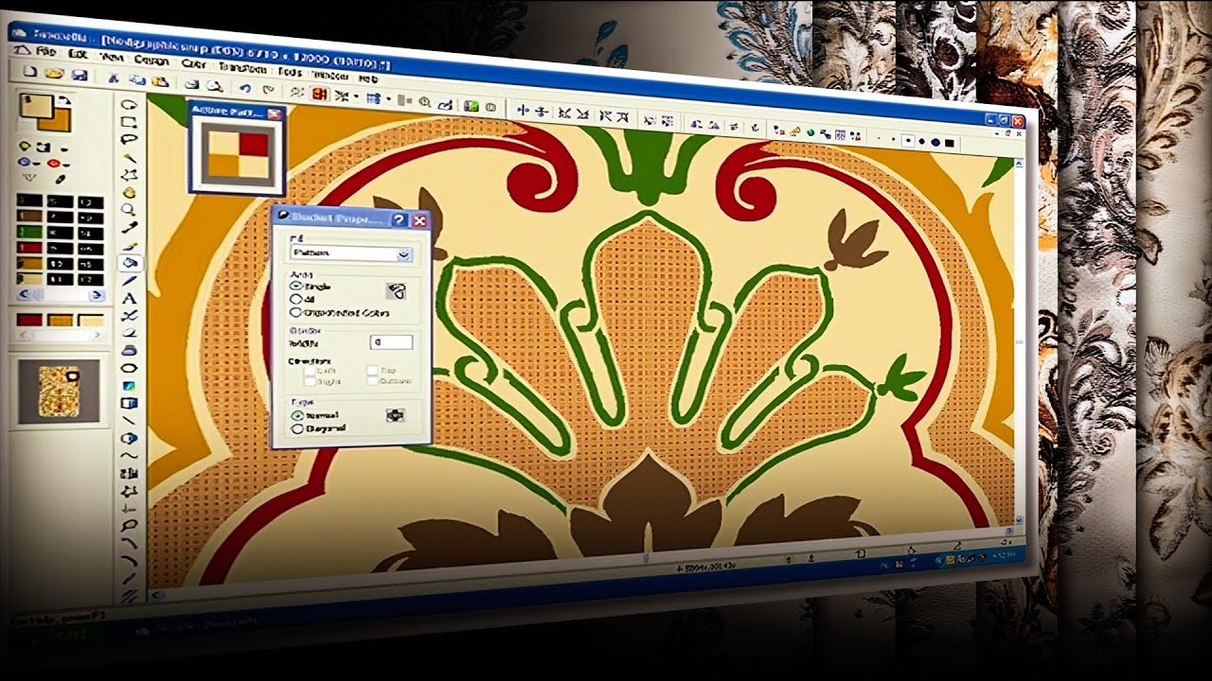This screenshot has height=681, width=1212.
Task: Tick the Top constraint checkbox
Action: click(x=373, y=370)
